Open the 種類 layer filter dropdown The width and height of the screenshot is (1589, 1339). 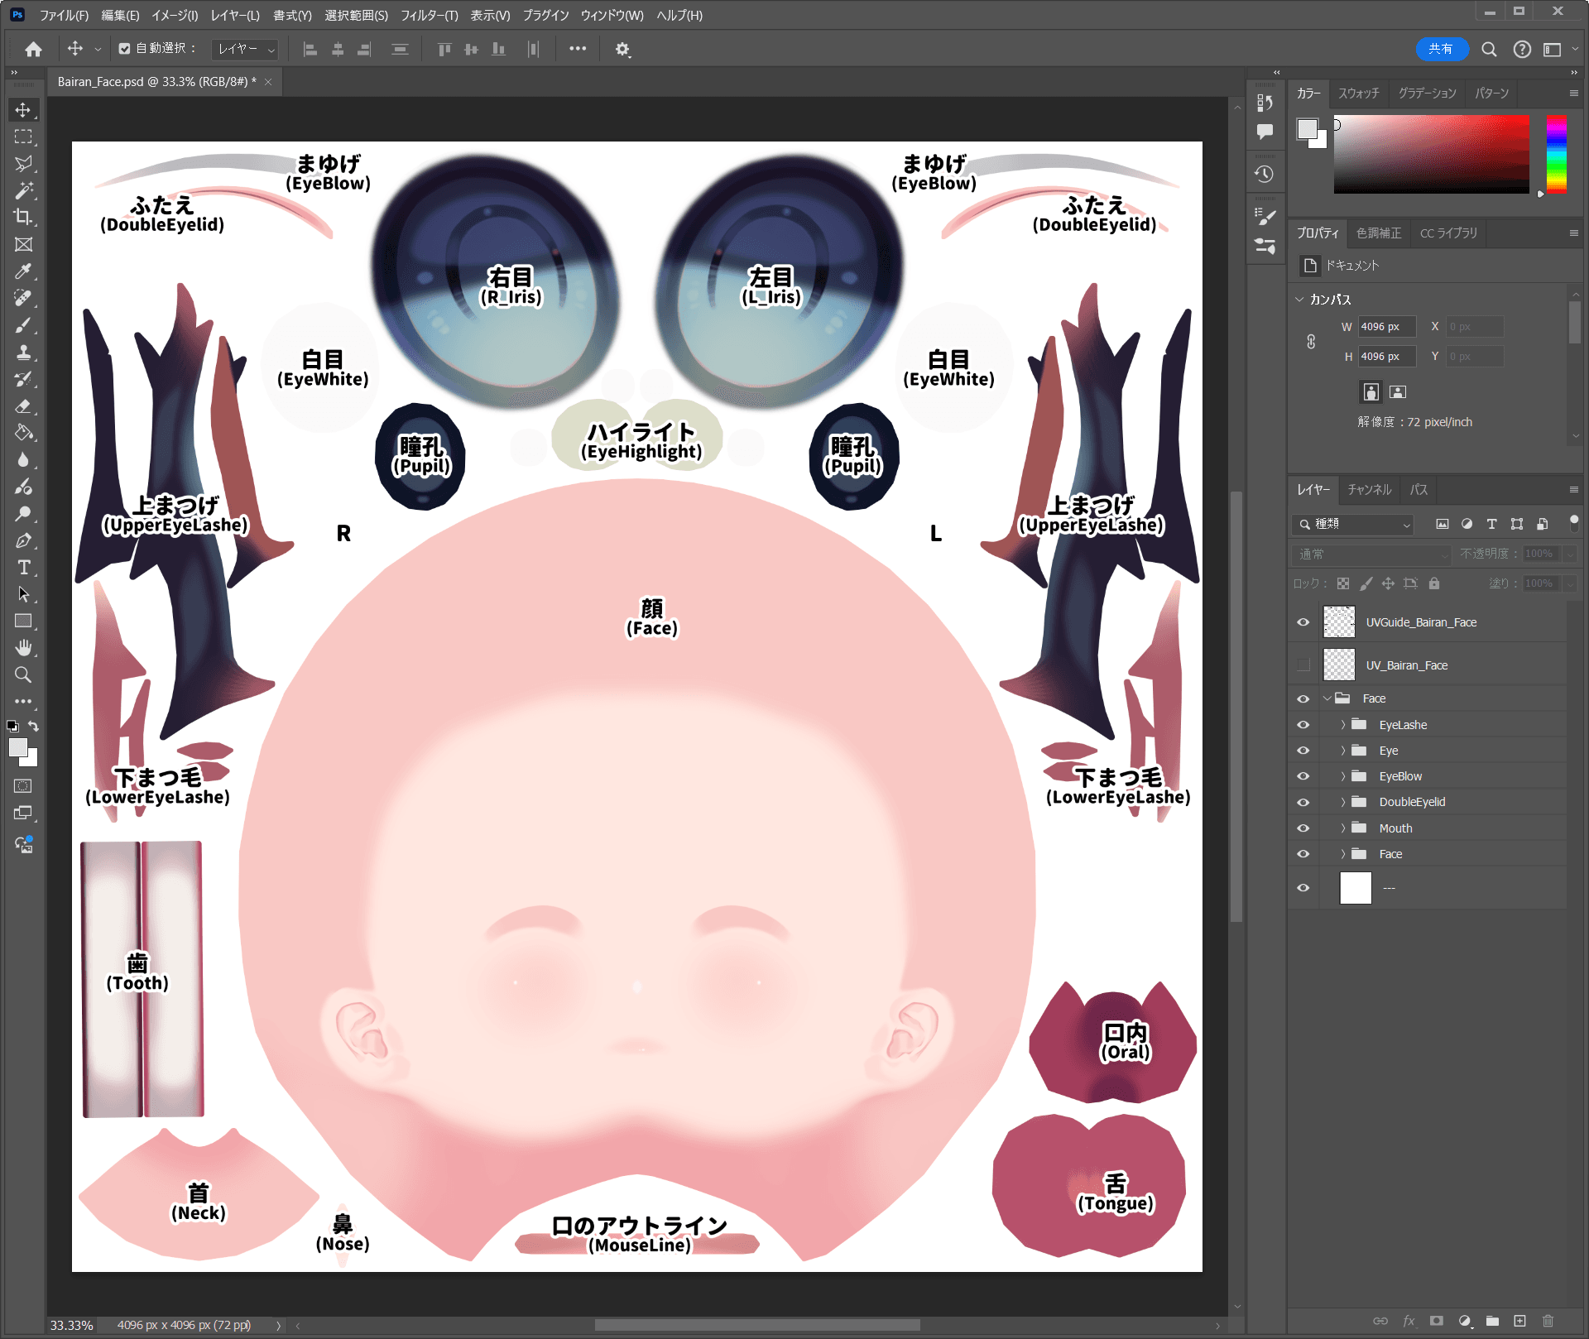(x=1353, y=524)
